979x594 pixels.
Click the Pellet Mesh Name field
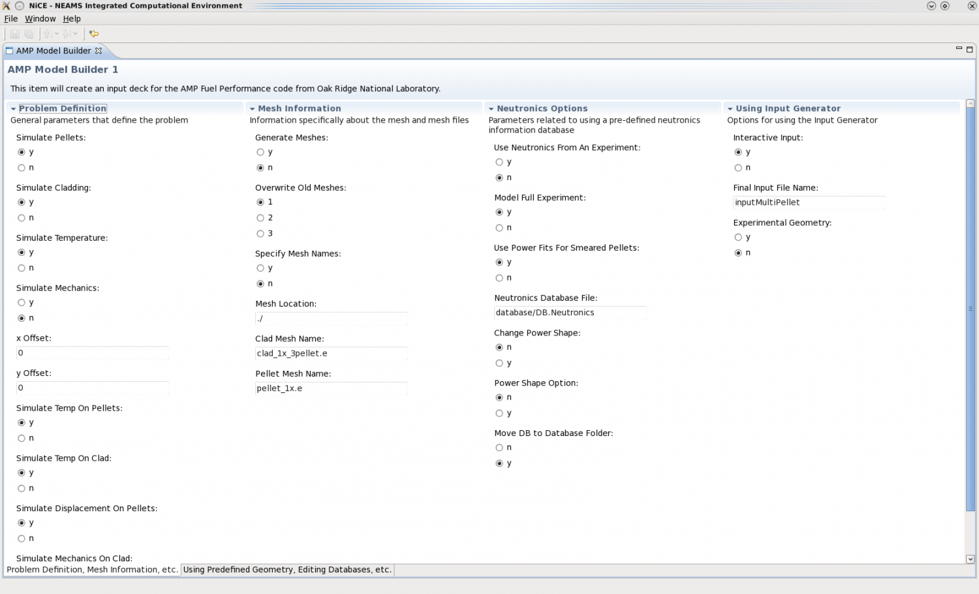point(331,388)
